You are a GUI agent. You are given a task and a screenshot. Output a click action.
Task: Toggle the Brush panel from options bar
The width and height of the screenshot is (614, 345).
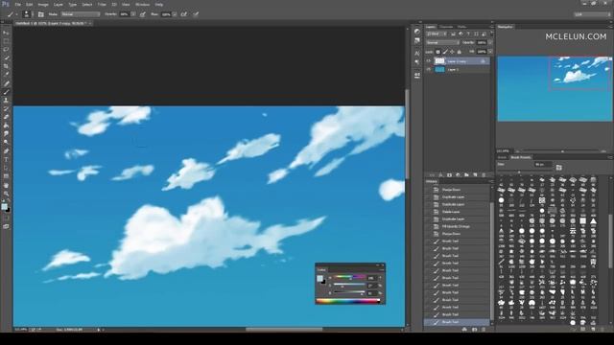point(40,14)
